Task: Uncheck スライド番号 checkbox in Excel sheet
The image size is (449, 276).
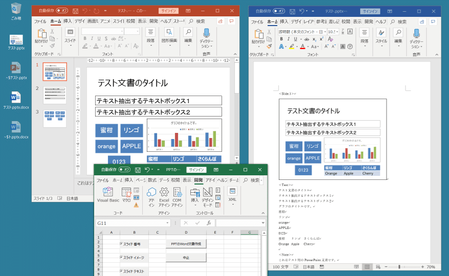Action: [x=121, y=244]
